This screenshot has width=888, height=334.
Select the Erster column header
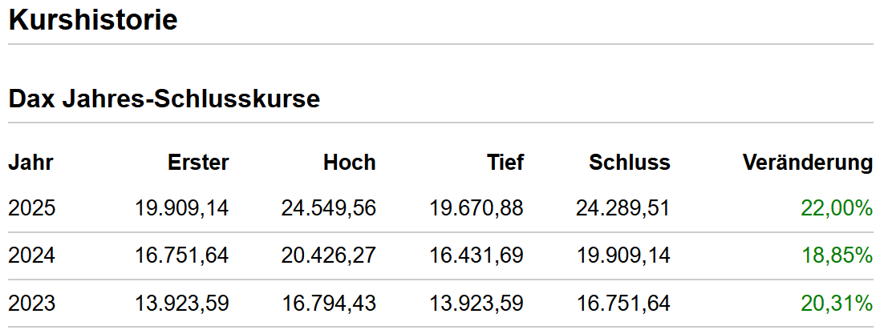pos(198,163)
